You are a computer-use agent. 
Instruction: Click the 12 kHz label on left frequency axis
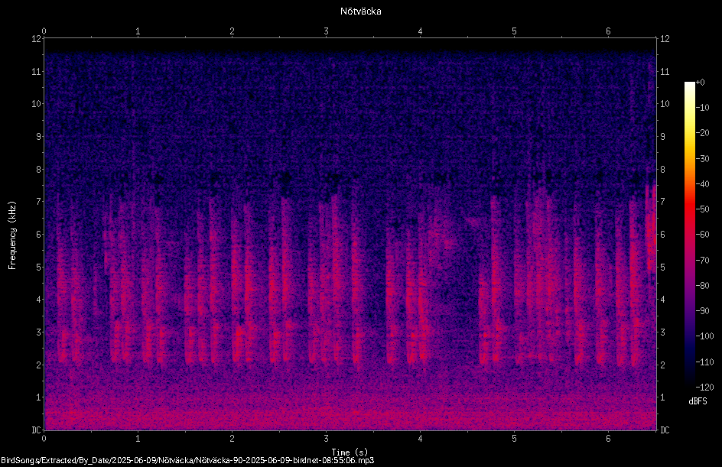pyautogui.click(x=37, y=39)
